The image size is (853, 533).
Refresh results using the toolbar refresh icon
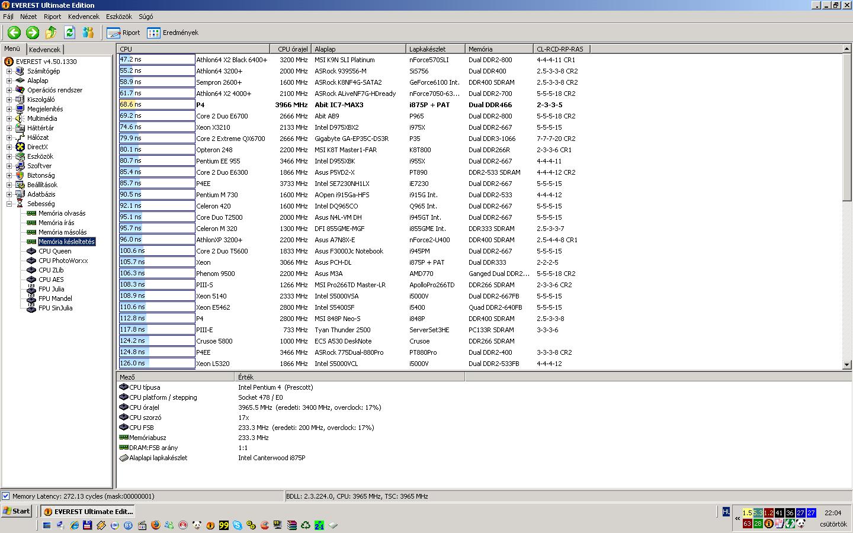point(69,33)
